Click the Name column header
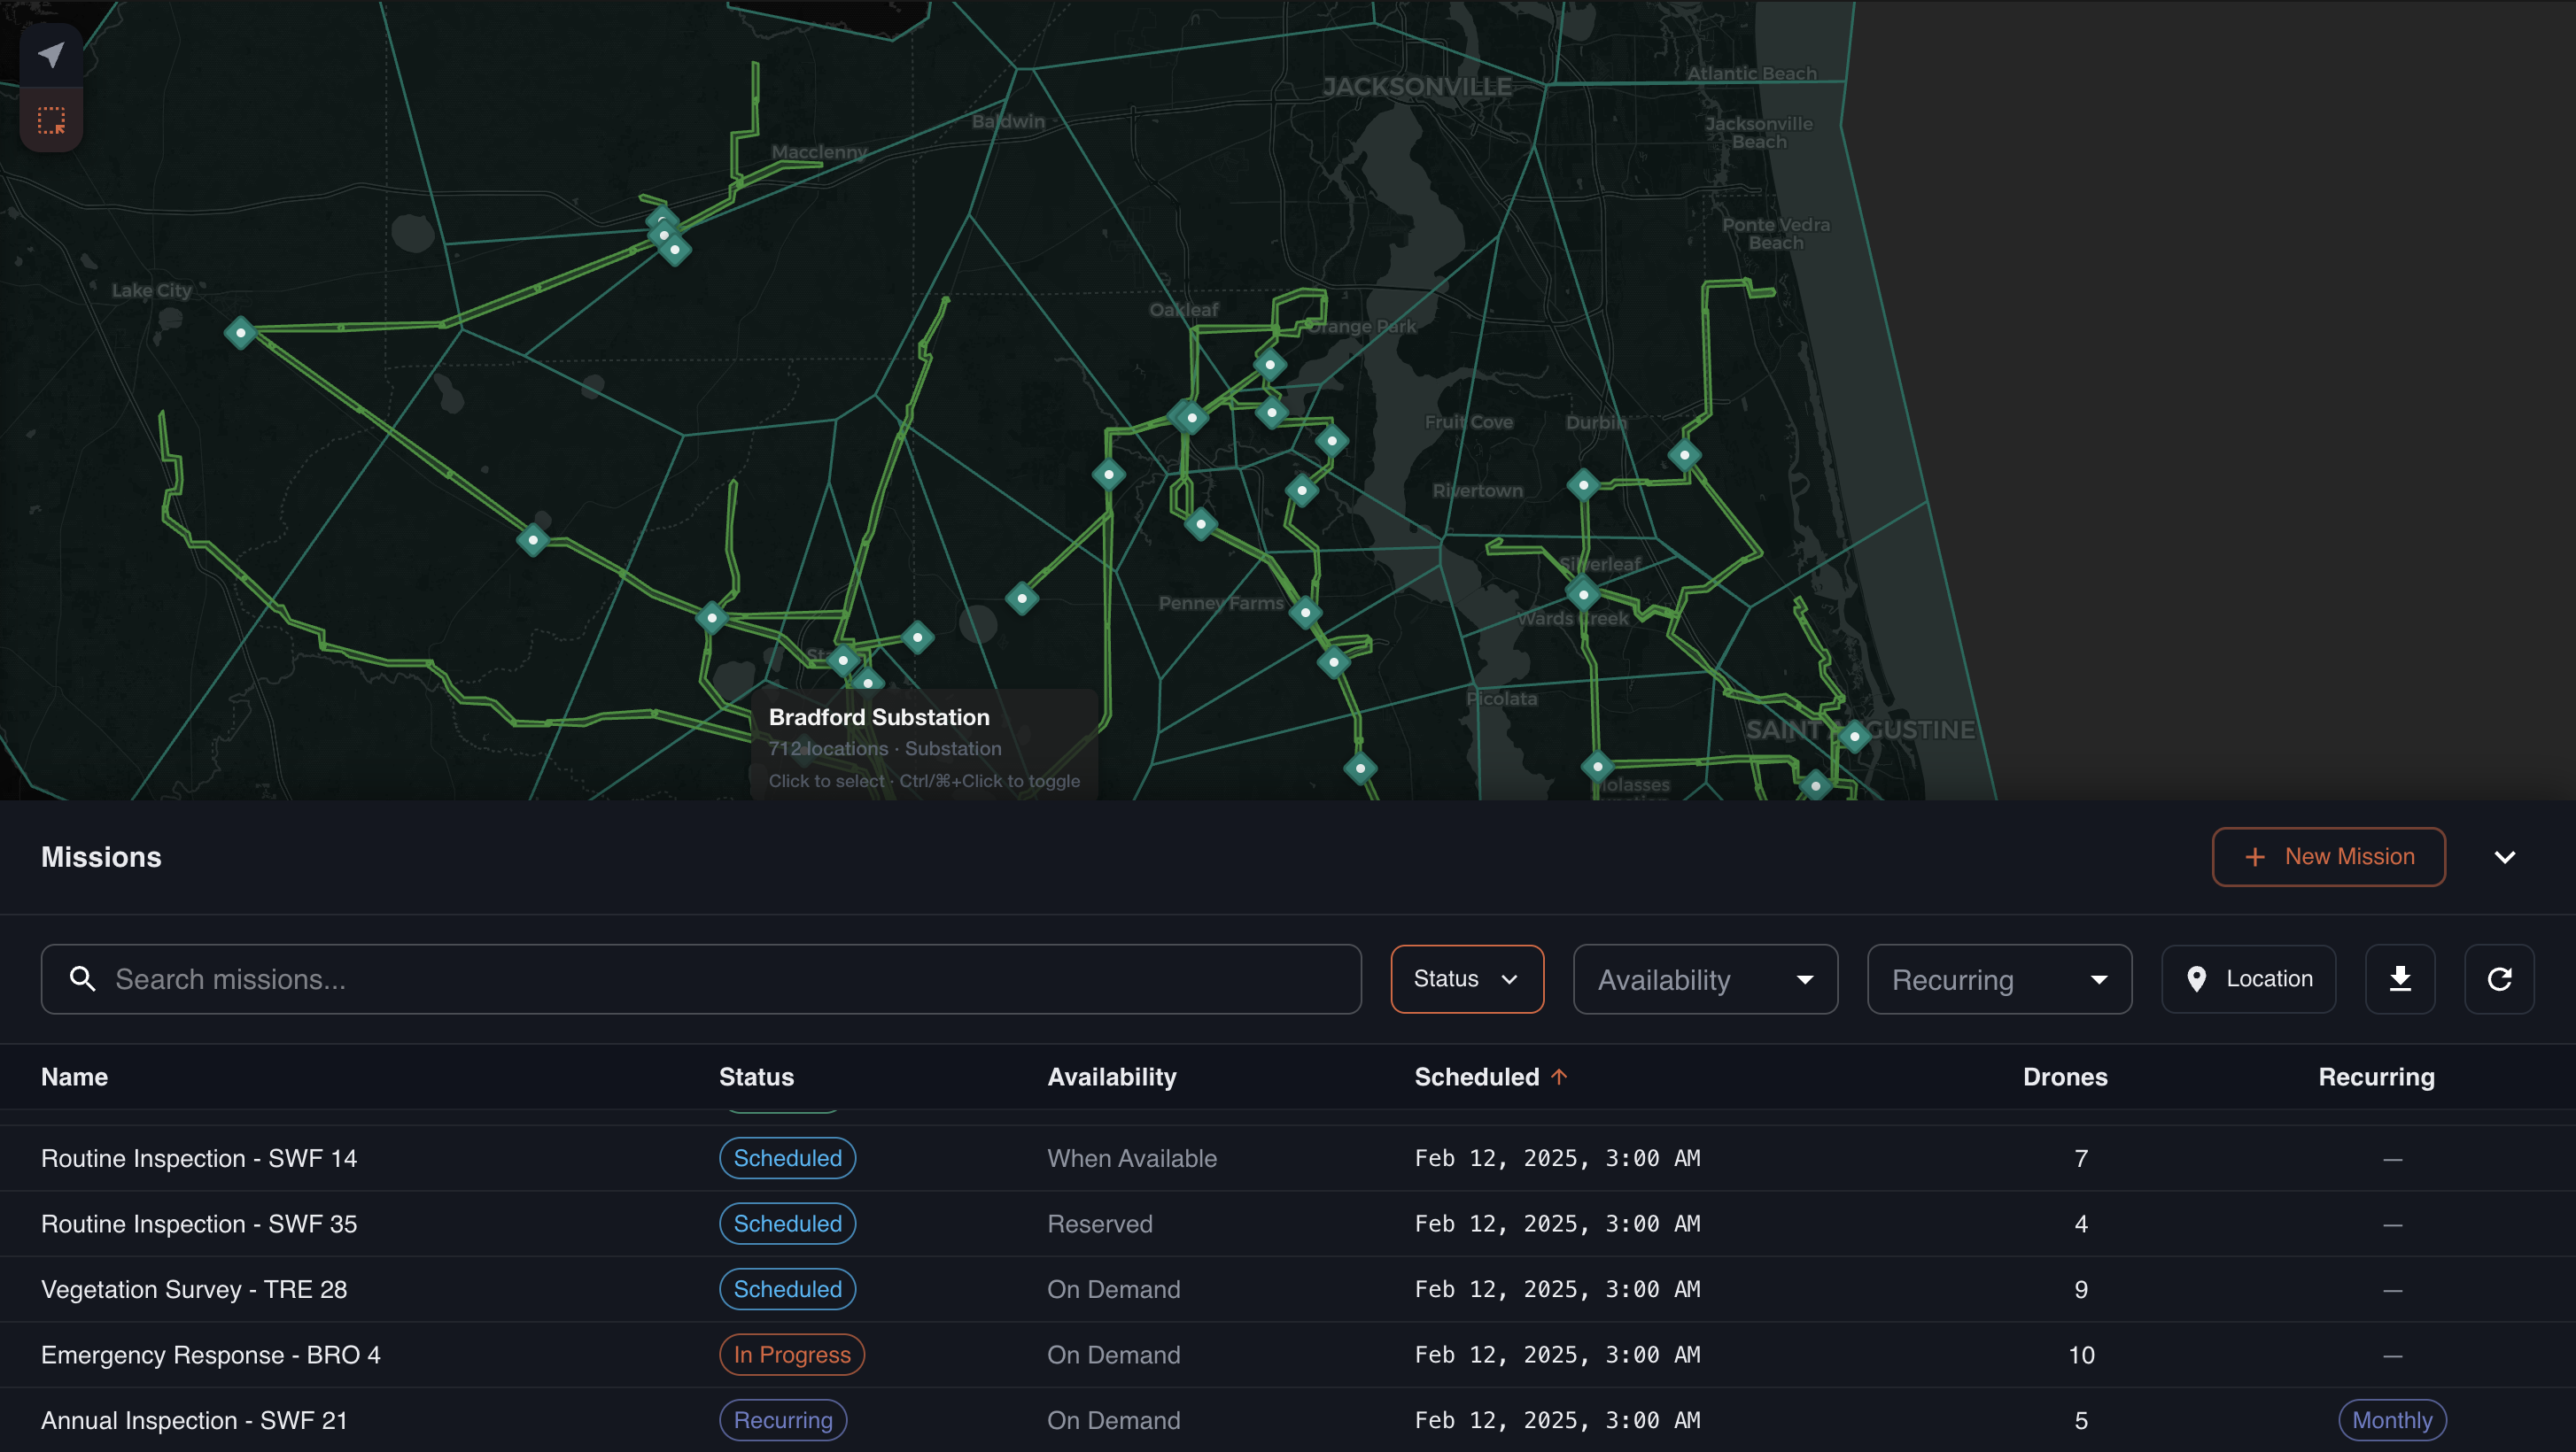 [x=74, y=1077]
